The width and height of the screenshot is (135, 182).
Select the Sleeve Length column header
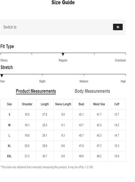point(63,104)
